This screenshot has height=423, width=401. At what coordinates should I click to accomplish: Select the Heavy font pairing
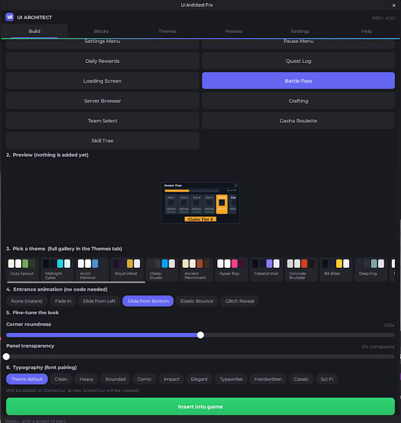click(x=86, y=379)
